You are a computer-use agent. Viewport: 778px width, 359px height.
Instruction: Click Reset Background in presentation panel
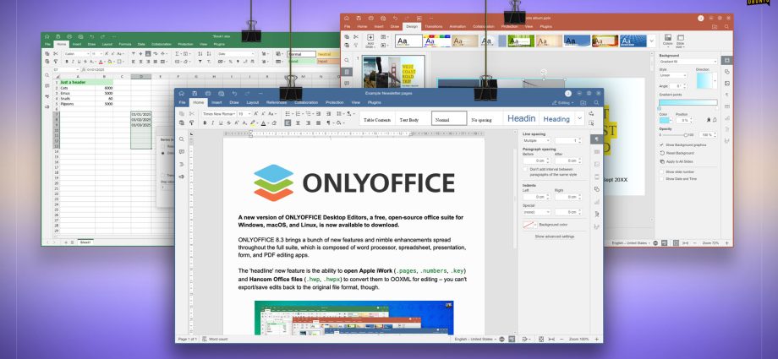[x=677, y=153]
